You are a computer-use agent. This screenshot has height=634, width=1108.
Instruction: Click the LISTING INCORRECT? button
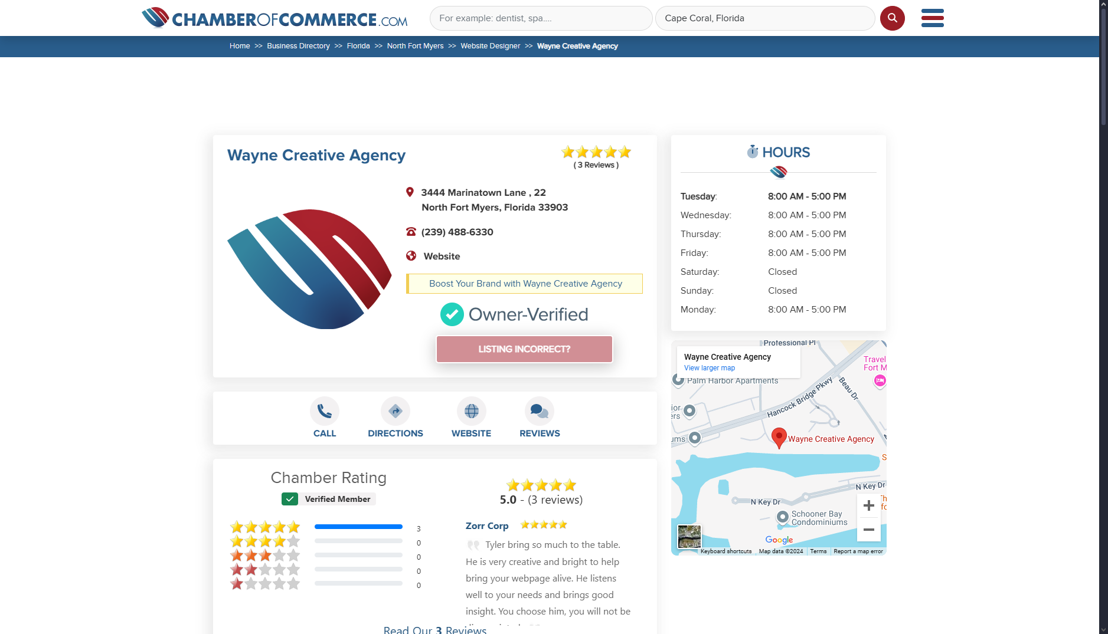[x=524, y=349]
